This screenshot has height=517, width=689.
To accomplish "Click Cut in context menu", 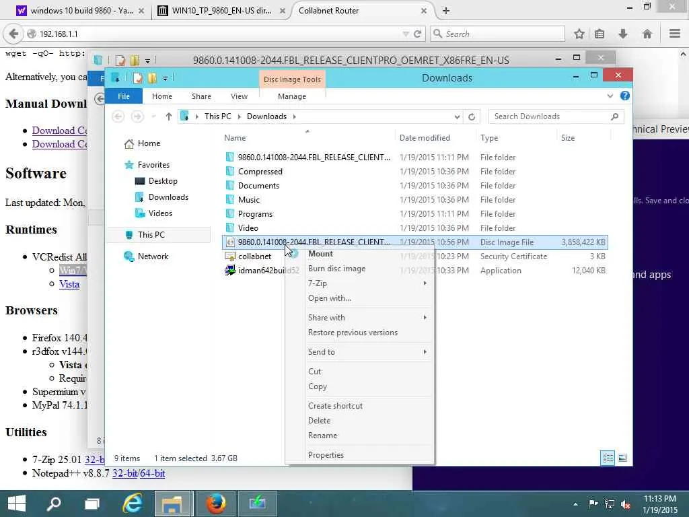I will (315, 372).
